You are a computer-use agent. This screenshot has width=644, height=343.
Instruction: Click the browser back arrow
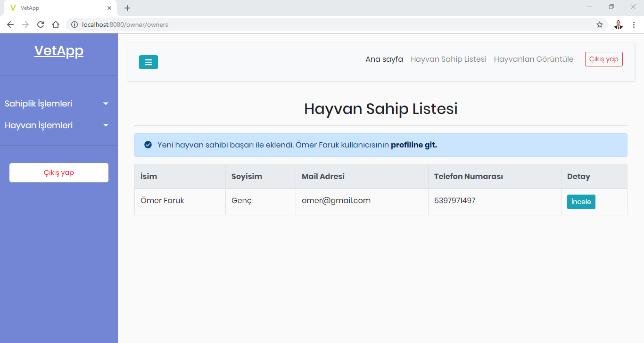click(10, 24)
